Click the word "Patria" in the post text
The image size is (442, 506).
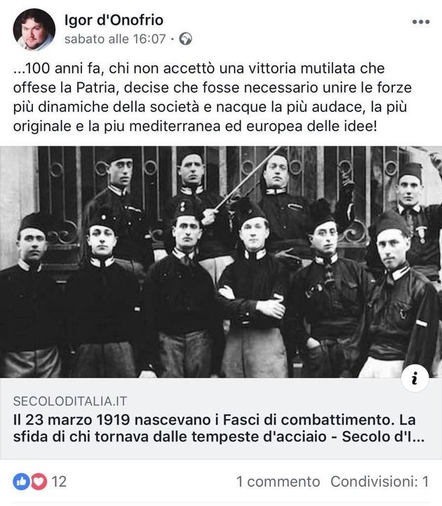[96, 88]
